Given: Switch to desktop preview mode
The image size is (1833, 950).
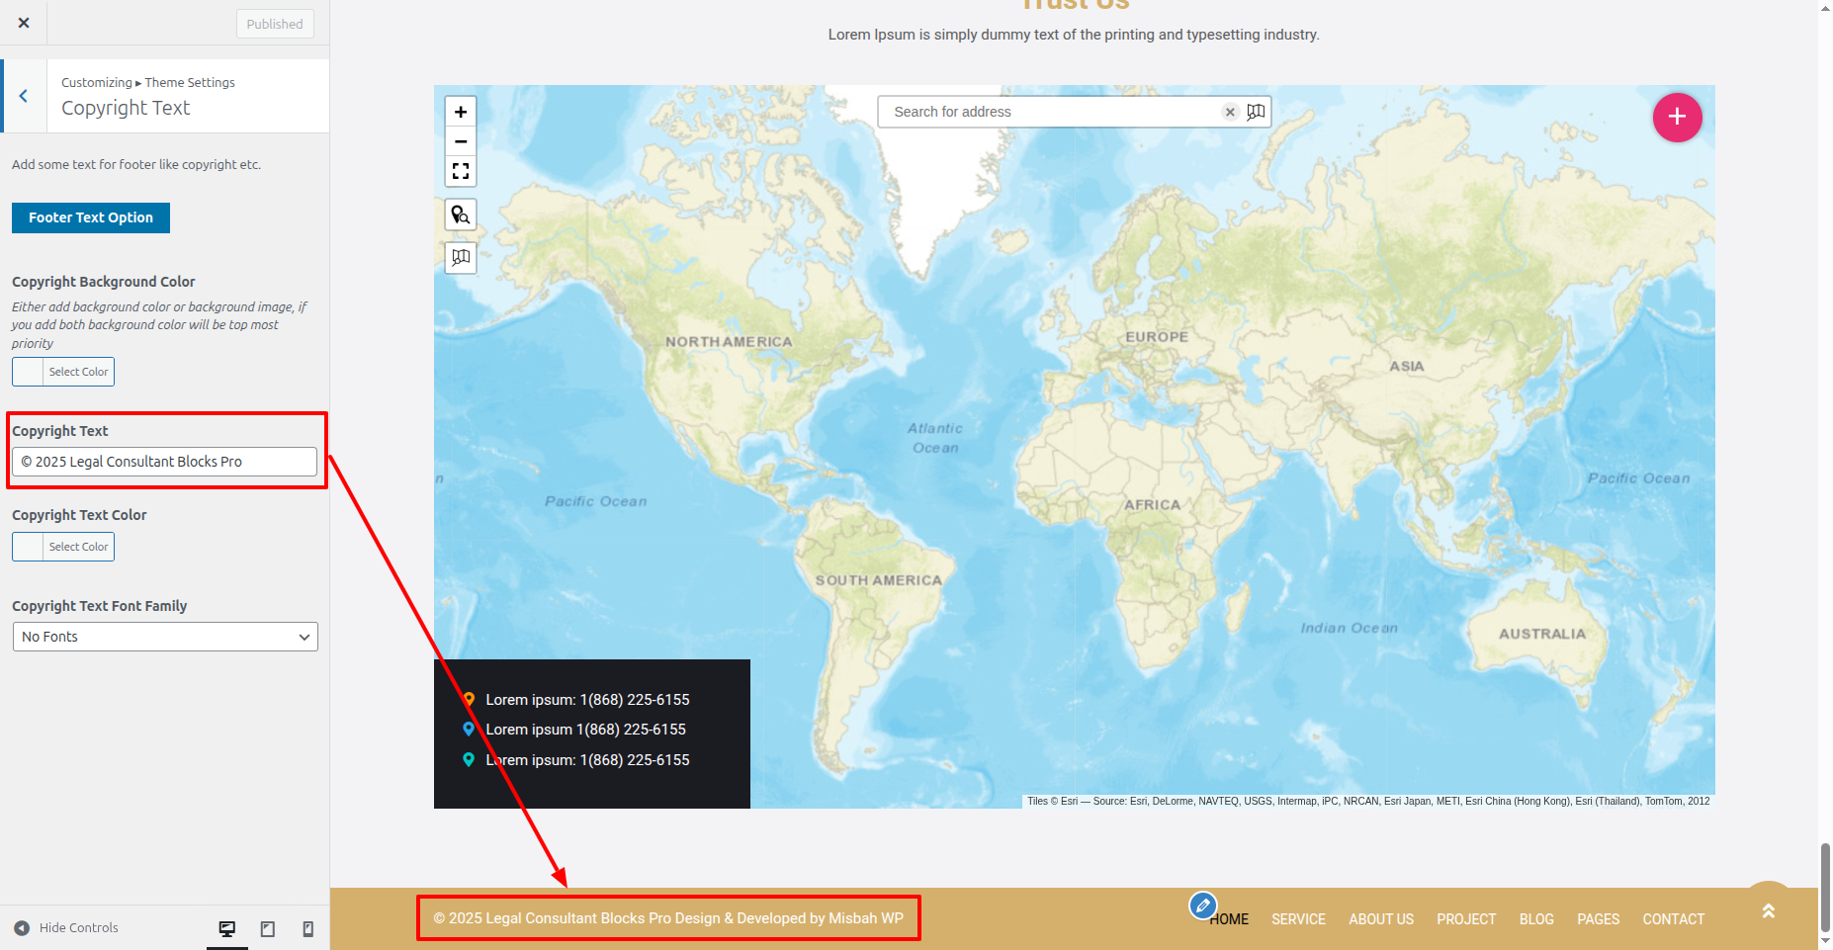Looking at the screenshot, I should coord(227,928).
